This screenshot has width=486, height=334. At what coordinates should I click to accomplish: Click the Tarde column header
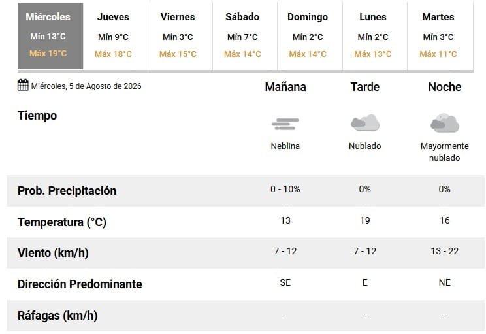(365, 87)
